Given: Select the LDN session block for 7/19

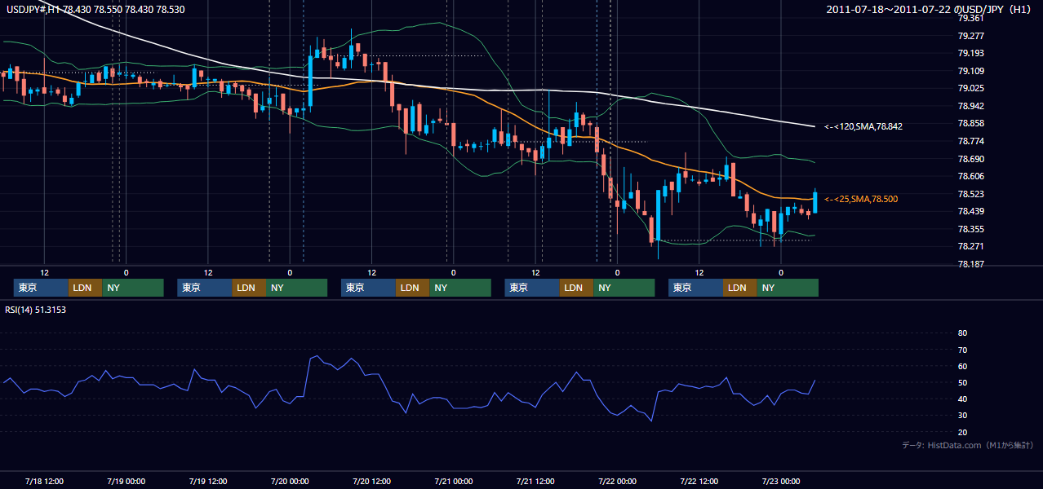Looking at the screenshot, I should point(249,288).
